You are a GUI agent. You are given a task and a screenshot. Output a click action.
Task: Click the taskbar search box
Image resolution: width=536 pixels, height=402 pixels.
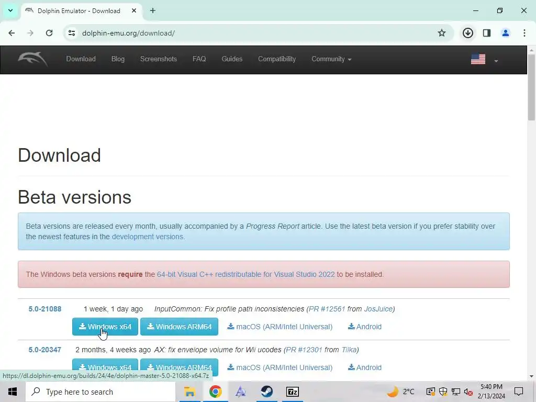[100, 392]
